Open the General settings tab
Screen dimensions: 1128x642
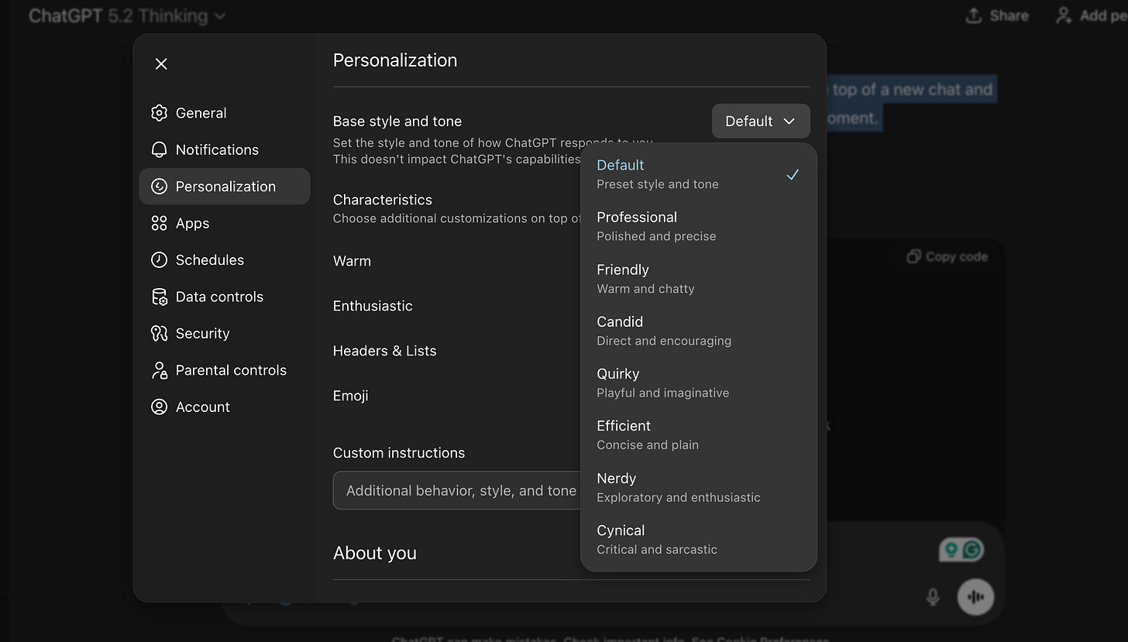pyautogui.click(x=225, y=113)
